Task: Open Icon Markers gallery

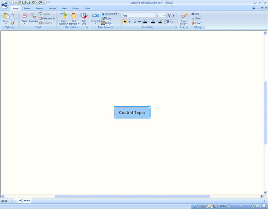Action: tap(63, 18)
